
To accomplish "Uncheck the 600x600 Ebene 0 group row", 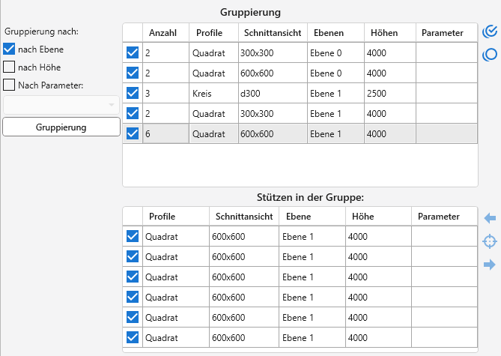I will click(133, 73).
